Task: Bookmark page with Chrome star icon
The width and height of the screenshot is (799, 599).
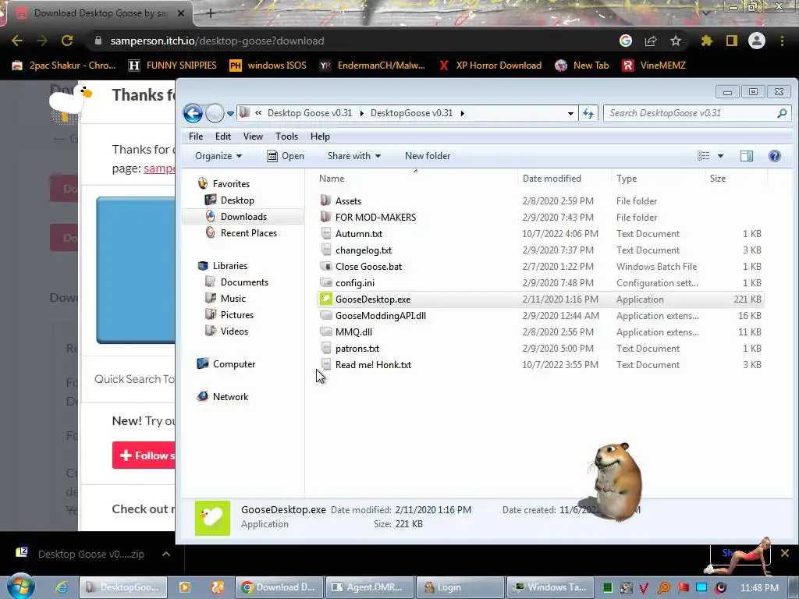Action: [x=675, y=41]
